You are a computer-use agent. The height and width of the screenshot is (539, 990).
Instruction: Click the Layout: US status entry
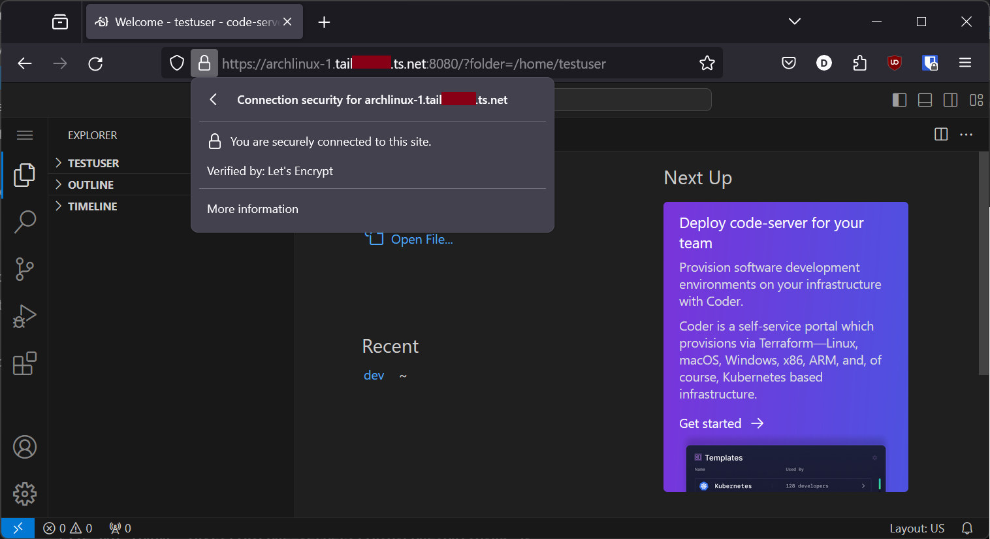coord(917,528)
